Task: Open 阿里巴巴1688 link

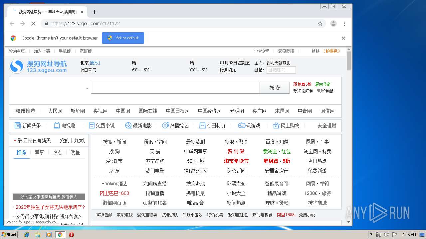Action: (114, 193)
